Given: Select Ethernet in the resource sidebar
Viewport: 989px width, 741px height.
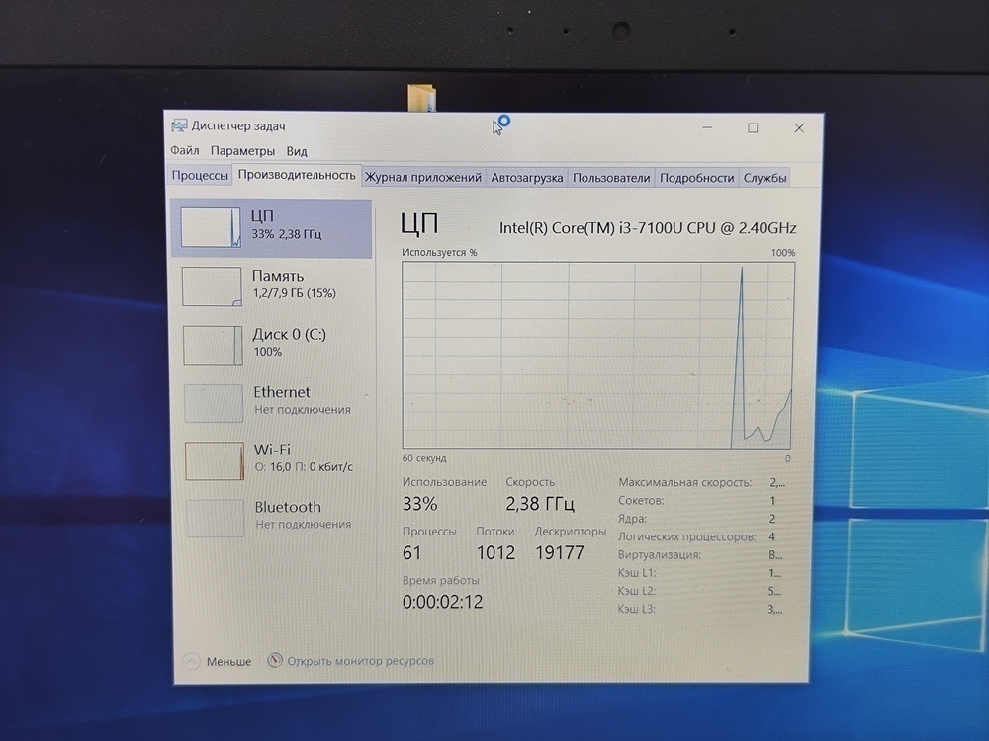Looking at the screenshot, I should click(273, 401).
